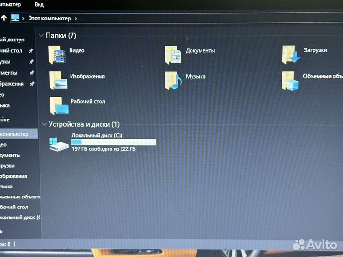Select the Локальный диск (C:) drive icon
This screenshot has height=257, width=343.
(59, 144)
